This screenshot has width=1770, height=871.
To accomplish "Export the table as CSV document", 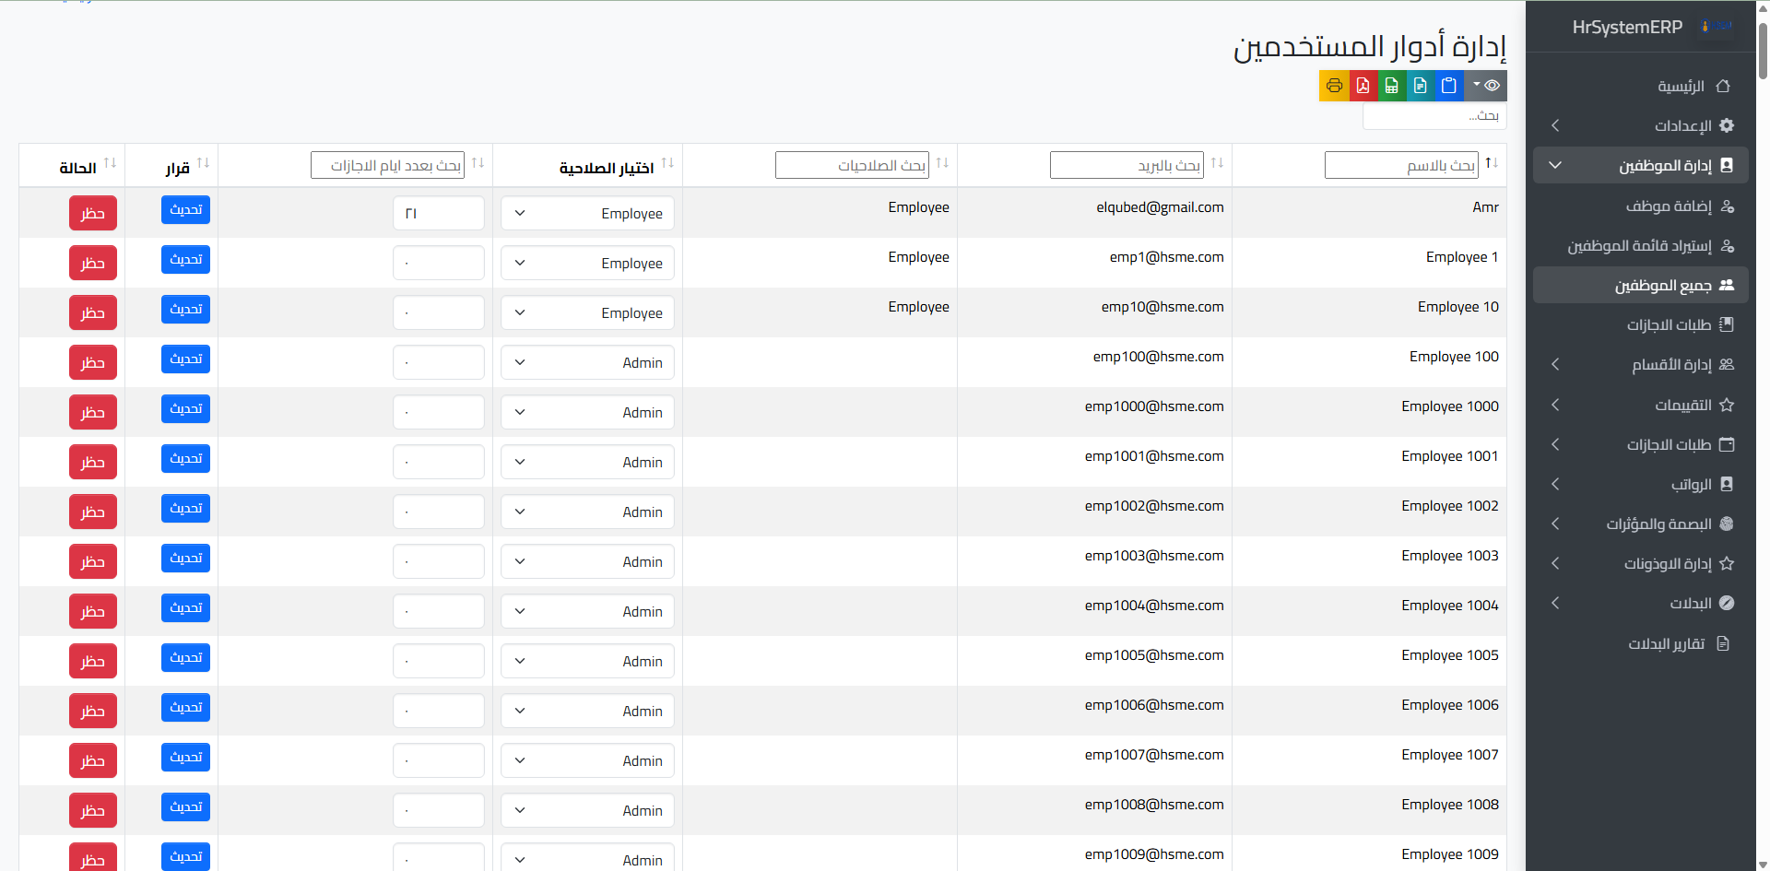I will pos(1420,86).
